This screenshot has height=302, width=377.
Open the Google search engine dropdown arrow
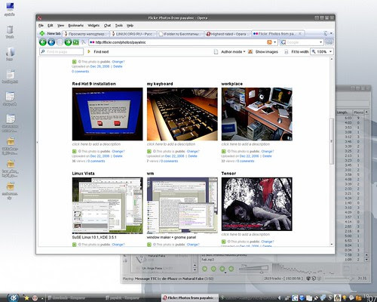pyautogui.click(x=321, y=42)
